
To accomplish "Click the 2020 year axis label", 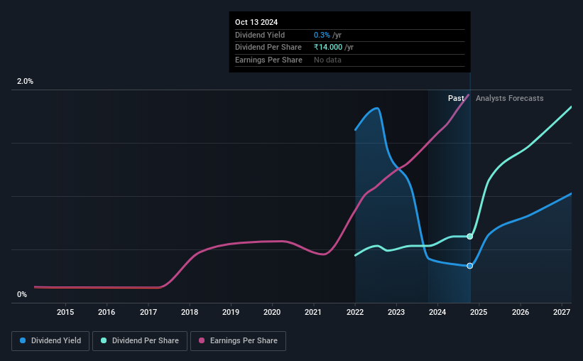I will pos(272,312).
